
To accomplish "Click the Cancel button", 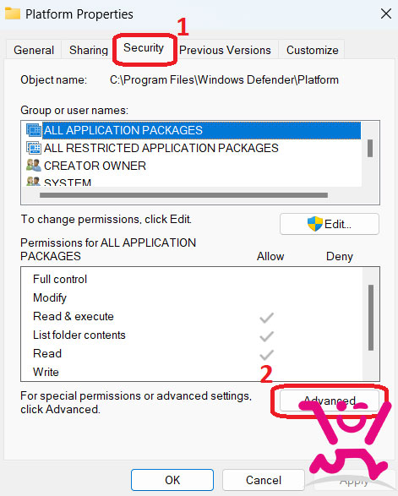I will [x=264, y=480].
